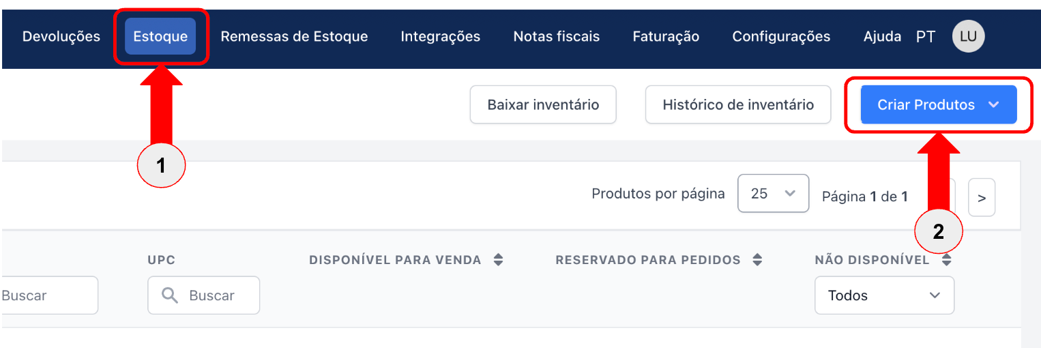Sort by Disponível para venda arrows
The image size is (1041, 348).
click(x=499, y=260)
